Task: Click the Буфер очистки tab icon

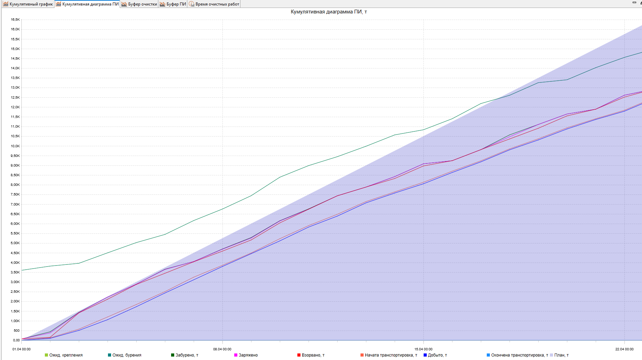Action: point(124,4)
